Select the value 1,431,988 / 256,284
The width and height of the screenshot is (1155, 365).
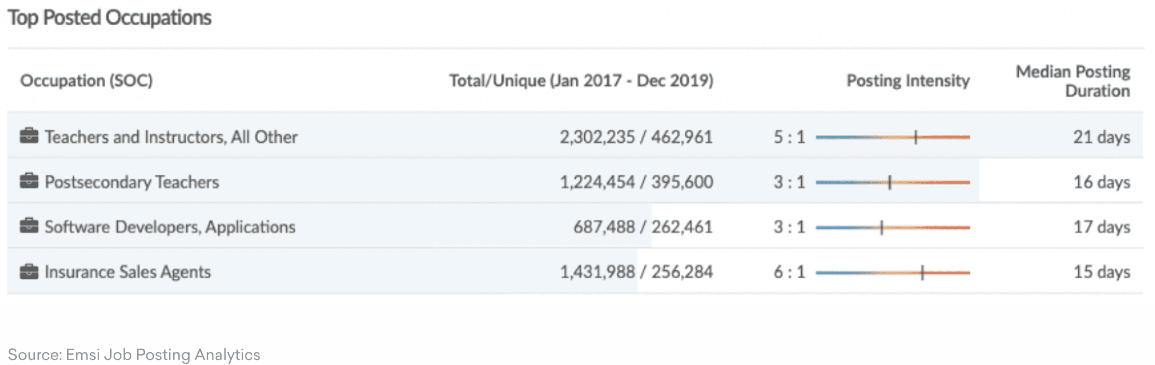pos(636,272)
